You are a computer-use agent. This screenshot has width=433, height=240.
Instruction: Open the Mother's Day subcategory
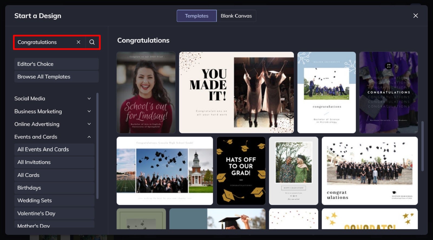point(54,225)
